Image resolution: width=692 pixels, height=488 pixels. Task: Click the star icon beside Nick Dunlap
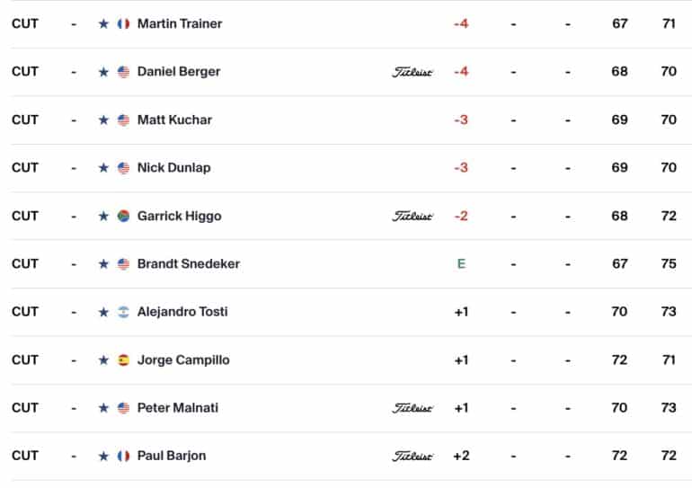[x=103, y=168]
